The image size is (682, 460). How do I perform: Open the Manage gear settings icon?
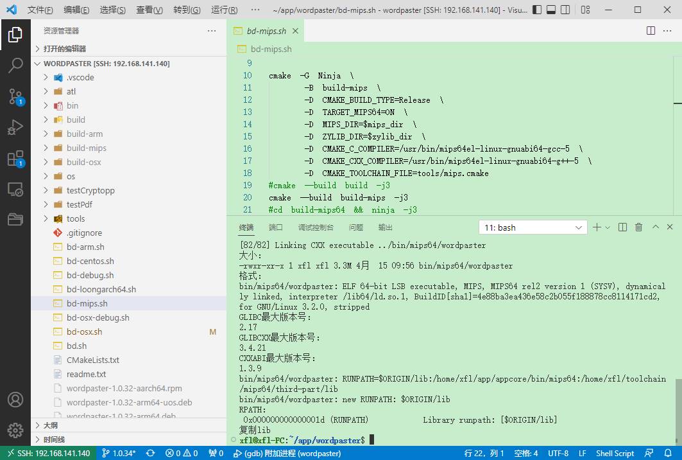pos(15,430)
